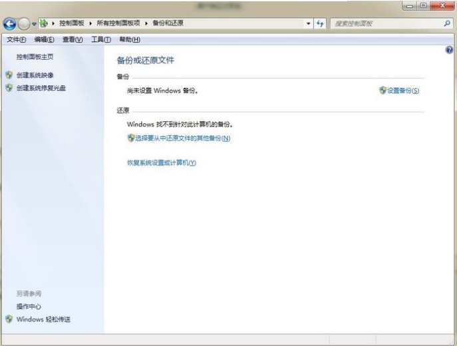Click the Back navigation arrow button
The width and height of the screenshot is (457, 346).
pyautogui.click(x=9, y=24)
